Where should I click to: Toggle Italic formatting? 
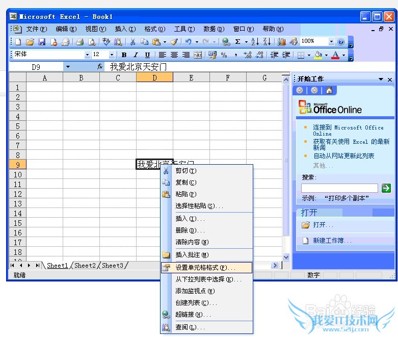[136, 55]
